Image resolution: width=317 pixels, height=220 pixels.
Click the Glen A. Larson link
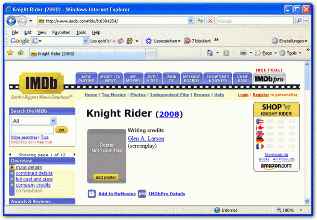[146, 139]
